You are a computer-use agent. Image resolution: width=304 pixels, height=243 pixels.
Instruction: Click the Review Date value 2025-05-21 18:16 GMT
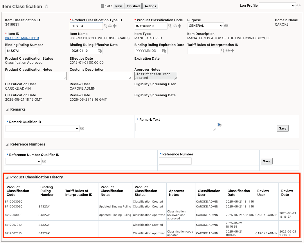point(88,100)
